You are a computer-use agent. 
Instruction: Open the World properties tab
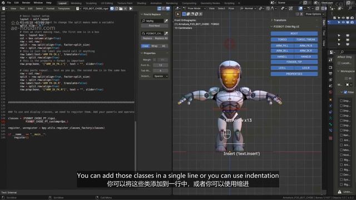(330, 92)
